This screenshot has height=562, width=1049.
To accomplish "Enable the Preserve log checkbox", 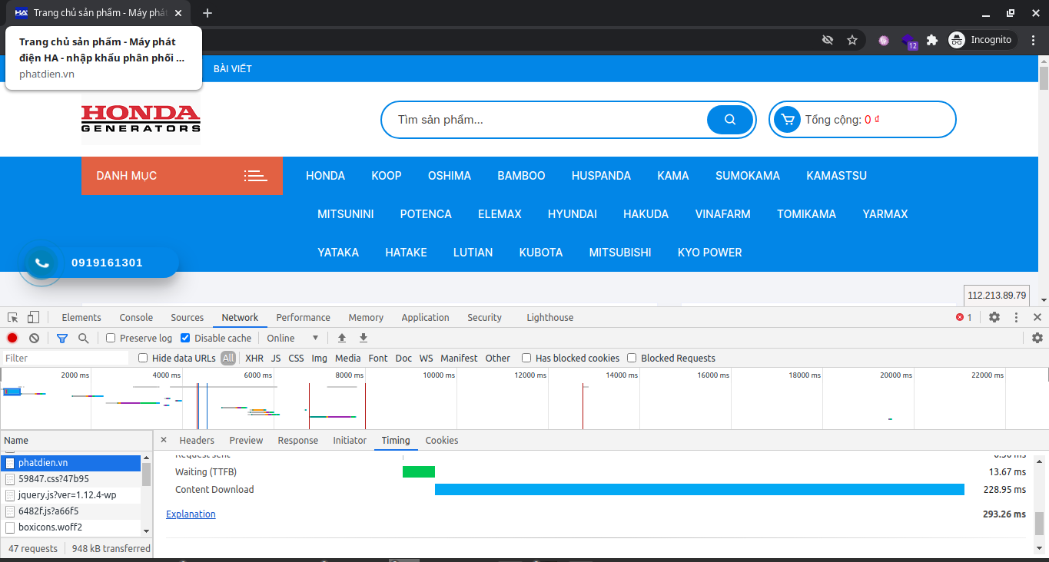I will (x=111, y=338).
